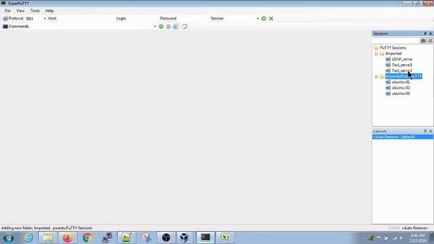The image size is (434, 244).
Task: Open the File menu
Action: [x=7, y=11]
